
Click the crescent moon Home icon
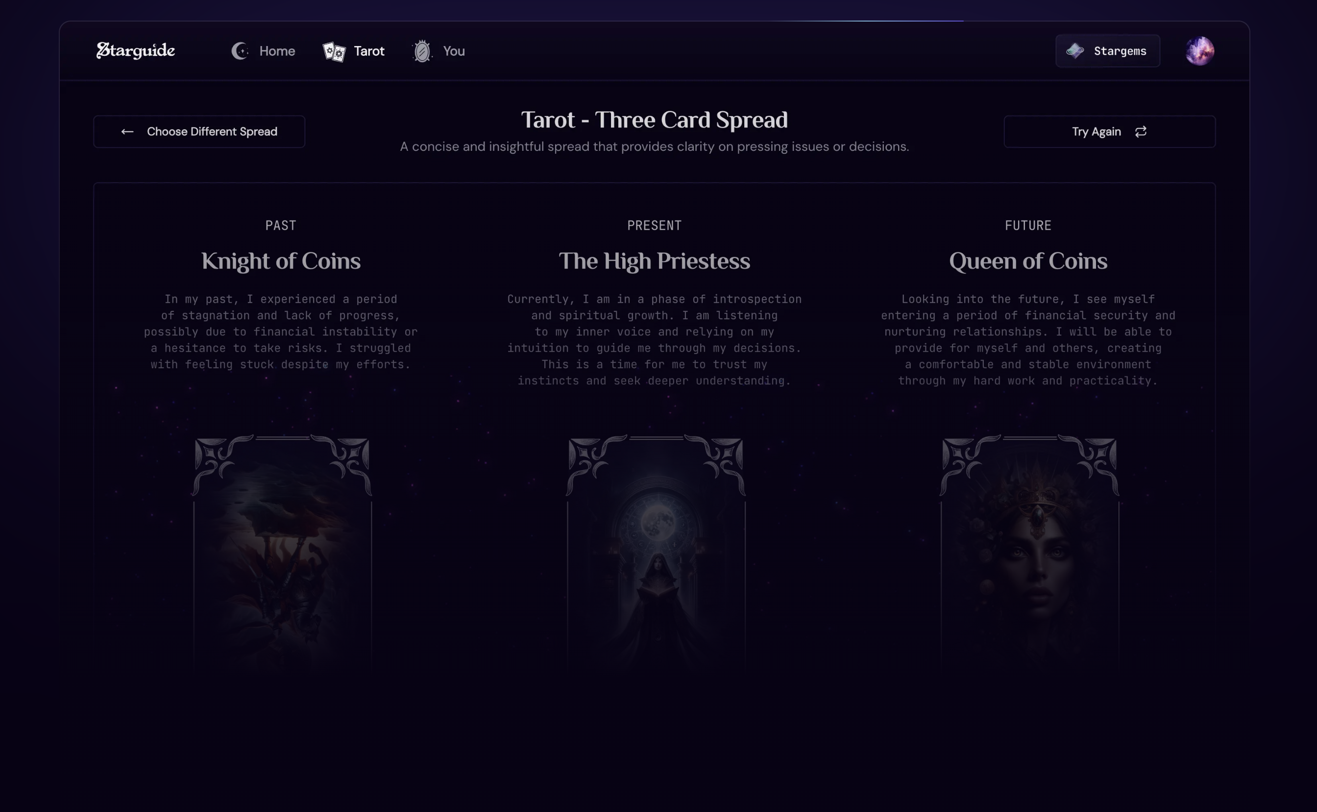click(240, 51)
